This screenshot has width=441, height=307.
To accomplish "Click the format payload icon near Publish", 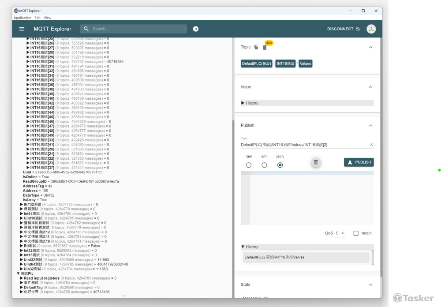I will coord(316,162).
